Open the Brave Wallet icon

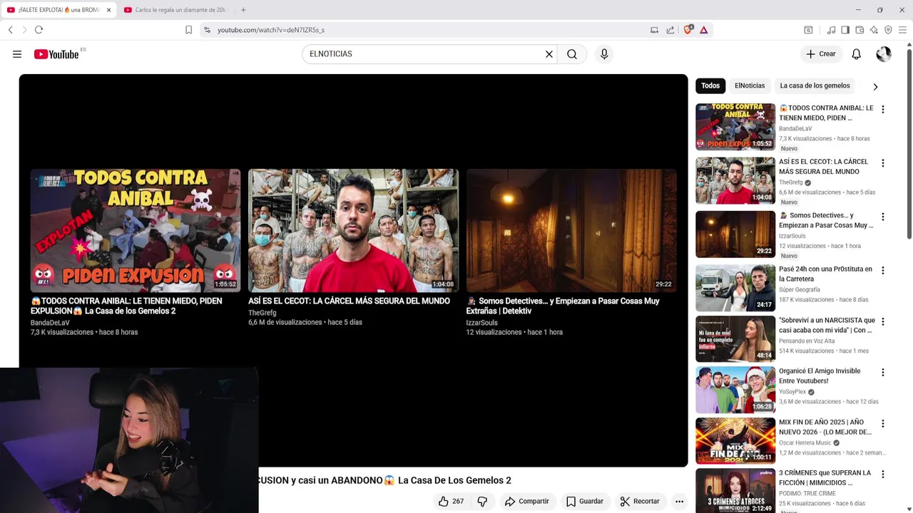[860, 30]
